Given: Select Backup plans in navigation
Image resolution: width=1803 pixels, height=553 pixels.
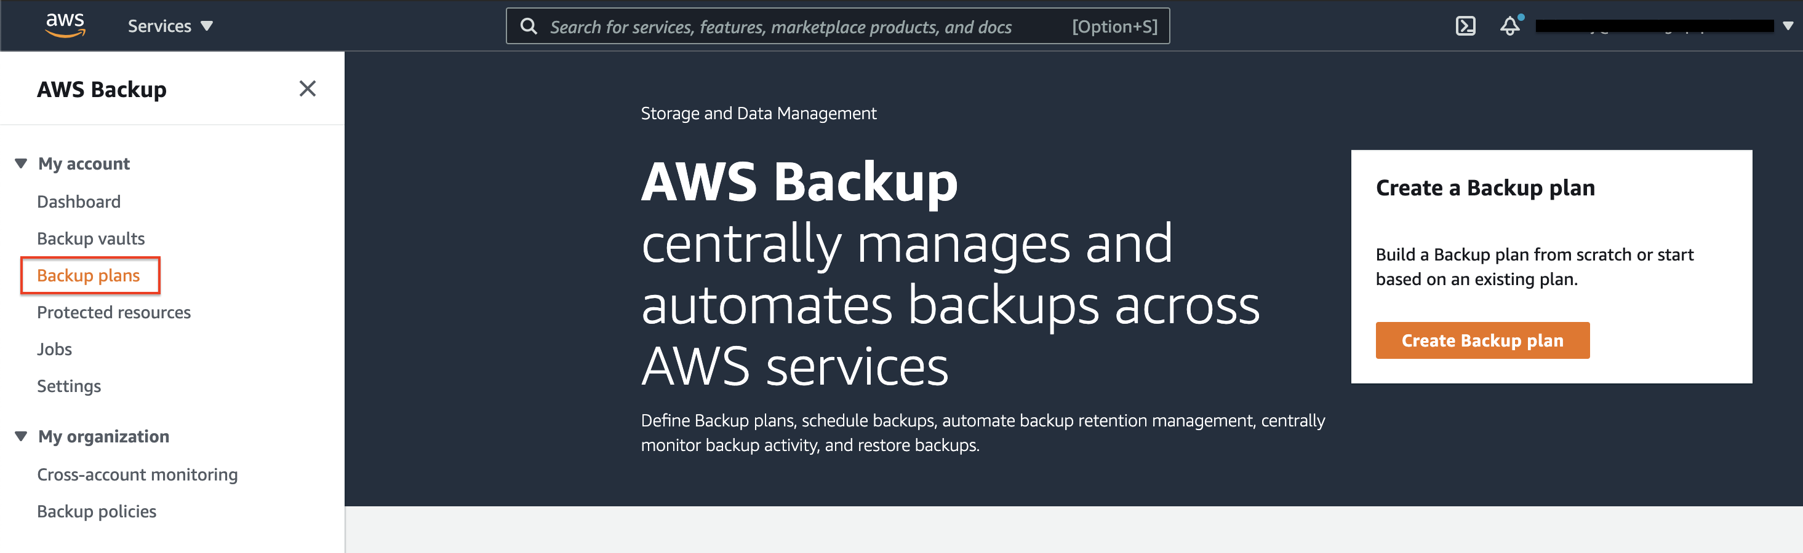Looking at the screenshot, I should pos(89,275).
